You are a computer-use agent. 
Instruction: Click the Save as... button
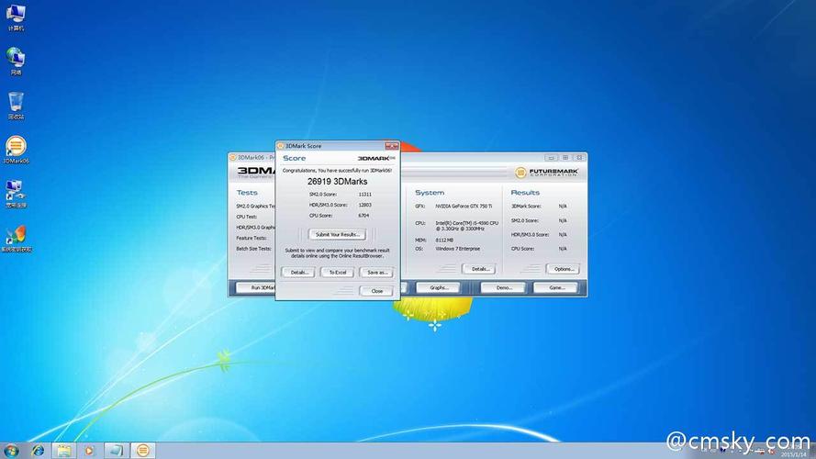click(x=376, y=272)
